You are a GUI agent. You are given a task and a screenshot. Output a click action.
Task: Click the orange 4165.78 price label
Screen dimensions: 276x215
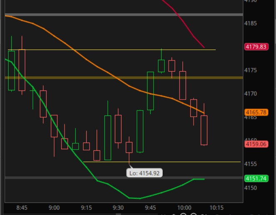[x=256, y=112]
